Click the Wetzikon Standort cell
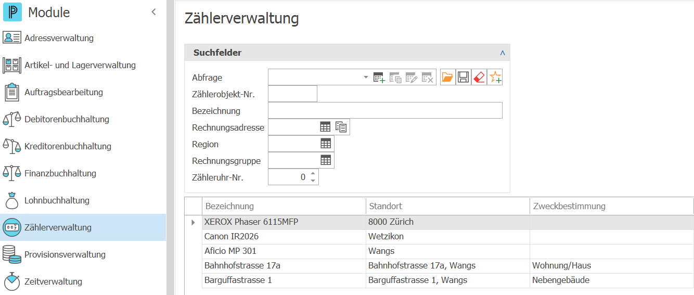This screenshot has height=295, width=694. pos(448,237)
